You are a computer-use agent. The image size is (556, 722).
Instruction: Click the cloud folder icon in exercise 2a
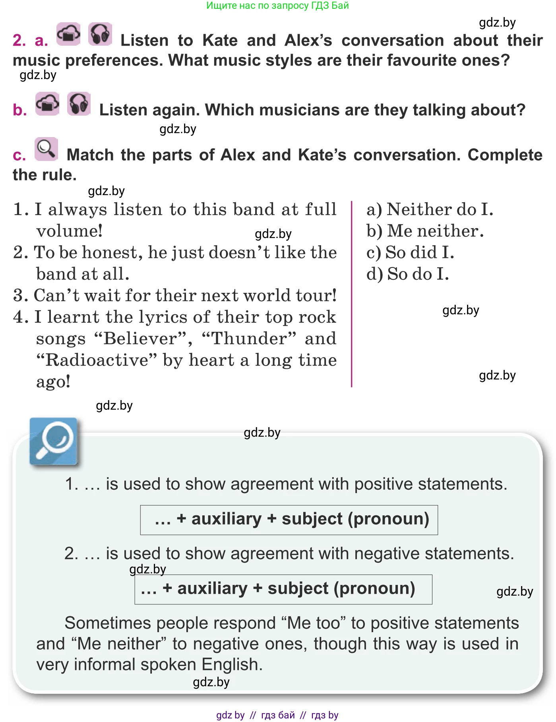coord(68,34)
